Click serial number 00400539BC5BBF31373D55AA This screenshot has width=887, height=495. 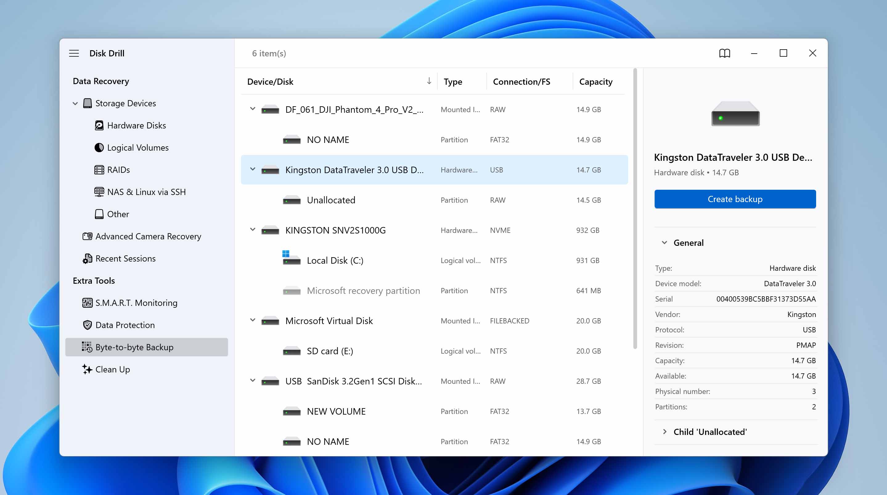coord(766,299)
